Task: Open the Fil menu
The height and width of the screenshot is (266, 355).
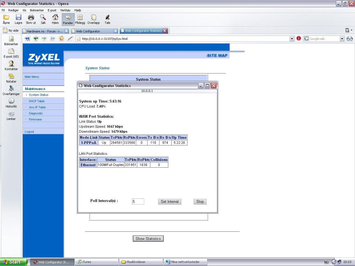Action: [3, 10]
